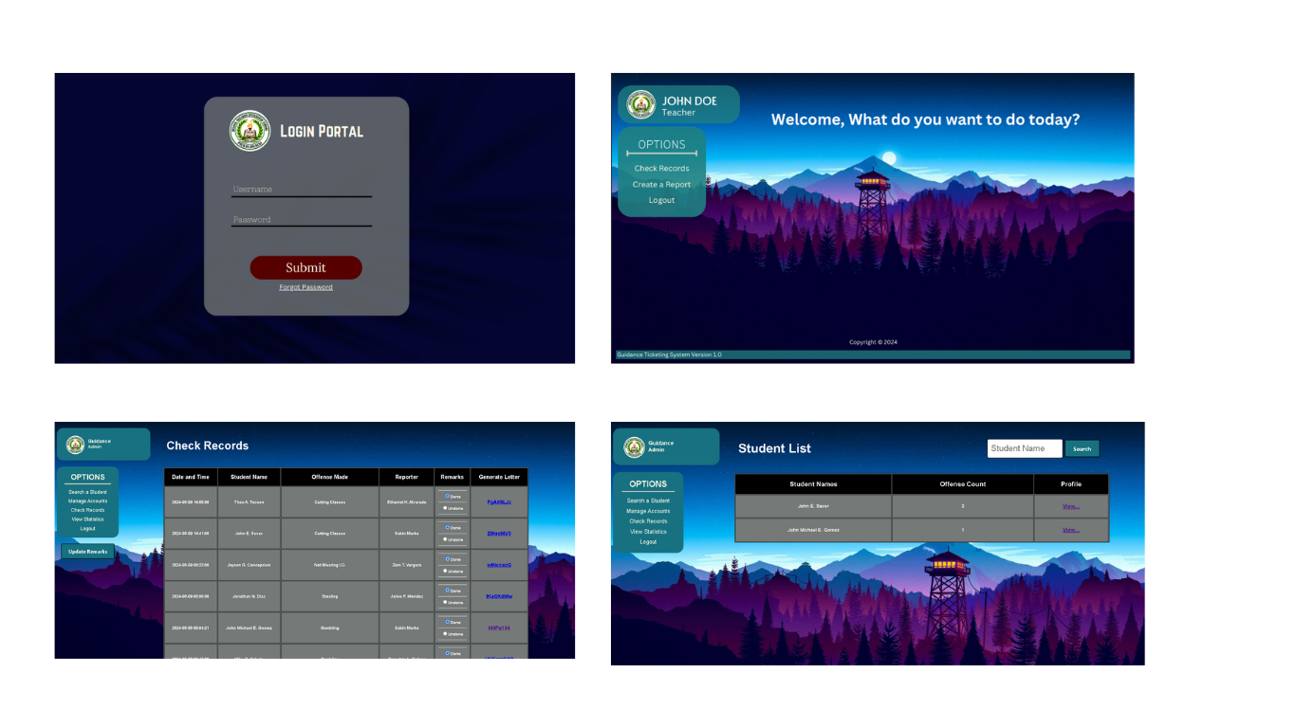Click the Student Name search box
The height and width of the screenshot is (728, 1296).
[1025, 448]
